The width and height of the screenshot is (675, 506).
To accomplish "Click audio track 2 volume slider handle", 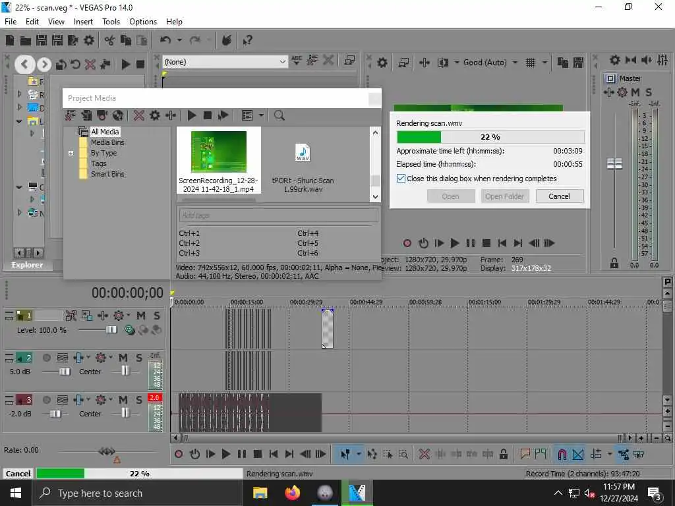I will [x=65, y=372].
